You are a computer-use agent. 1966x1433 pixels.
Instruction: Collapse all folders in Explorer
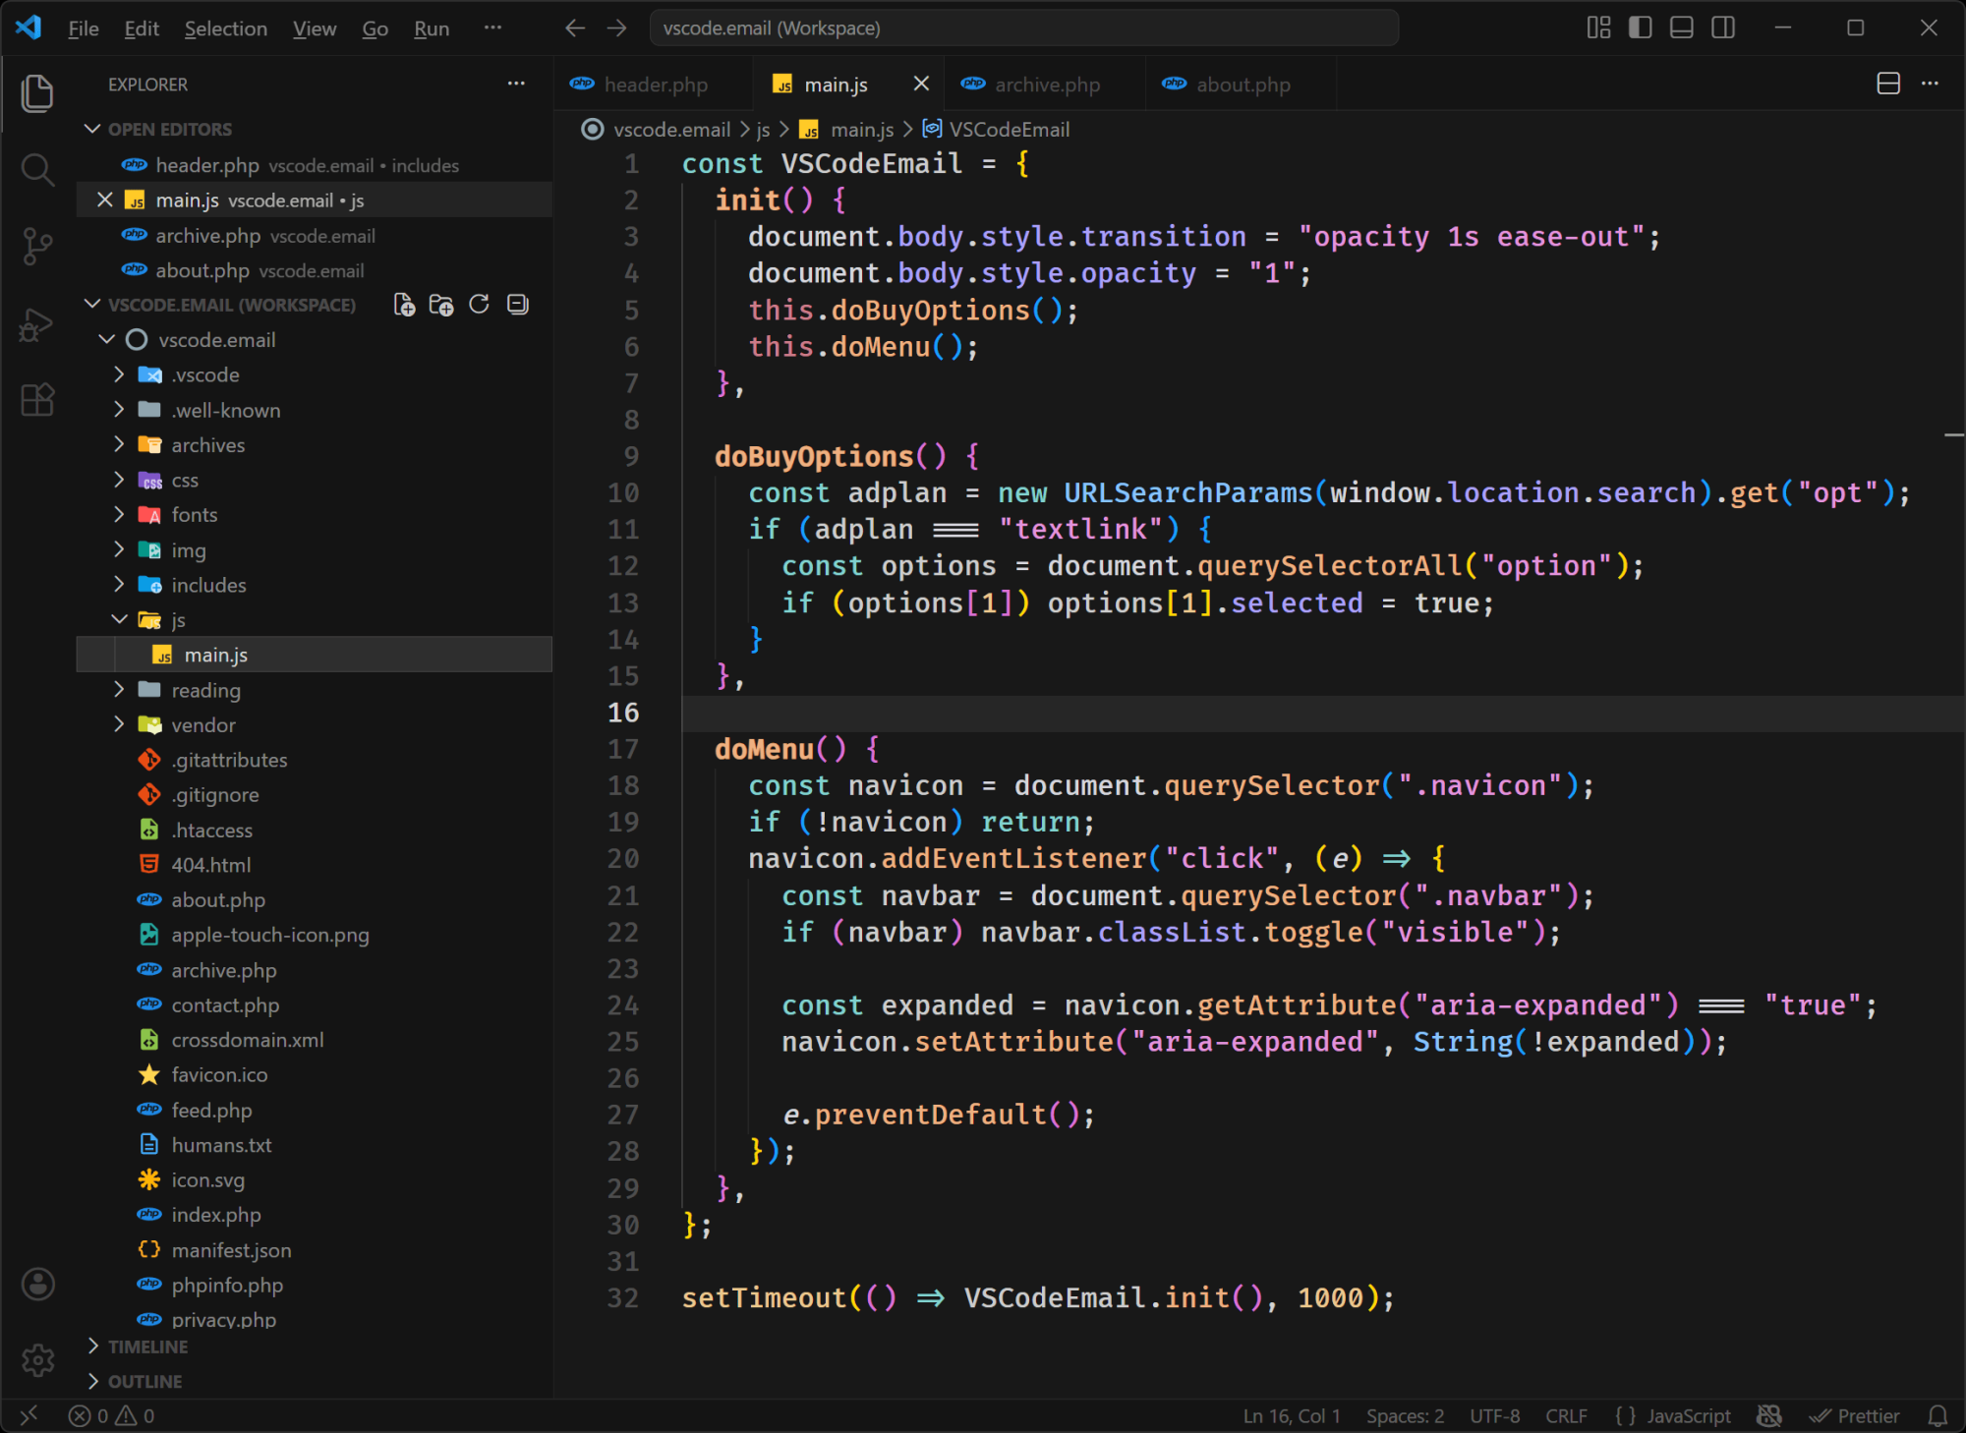tap(516, 304)
